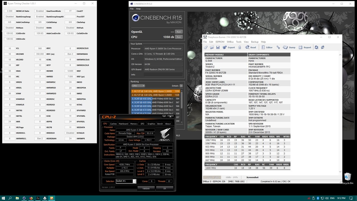Click the database search icon left of refresh arrows

(x=317, y=47)
